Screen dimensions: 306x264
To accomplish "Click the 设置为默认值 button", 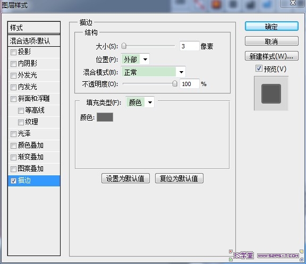I will click(x=125, y=178).
